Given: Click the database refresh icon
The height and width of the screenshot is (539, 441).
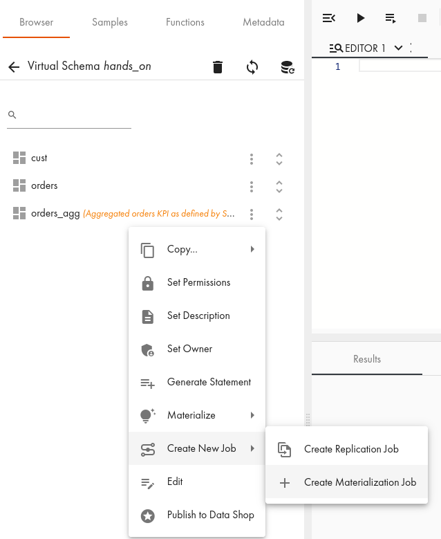Looking at the screenshot, I should 287,67.
